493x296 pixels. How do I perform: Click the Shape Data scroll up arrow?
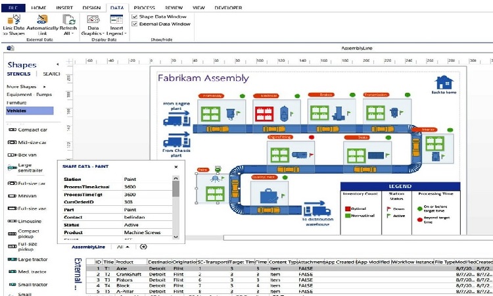pyautogui.click(x=176, y=178)
